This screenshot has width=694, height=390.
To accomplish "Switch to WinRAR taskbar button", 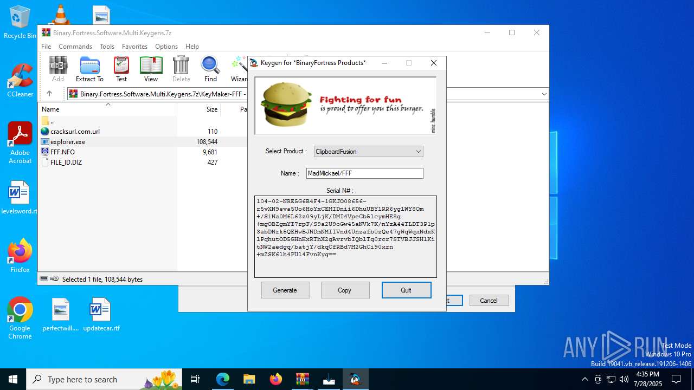I will pos(302,379).
